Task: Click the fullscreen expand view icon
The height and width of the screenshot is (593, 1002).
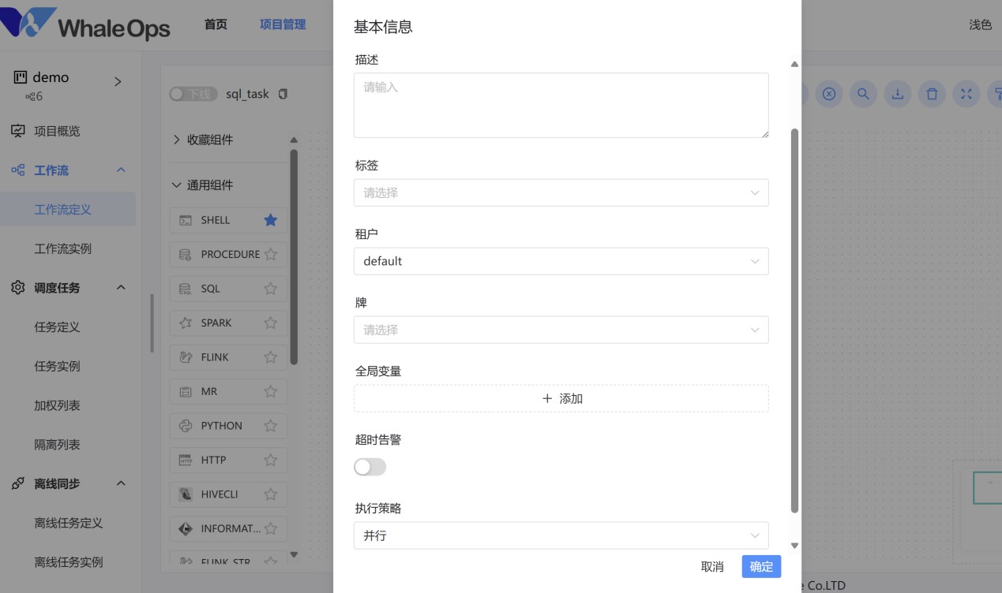Action: pos(966,94)
